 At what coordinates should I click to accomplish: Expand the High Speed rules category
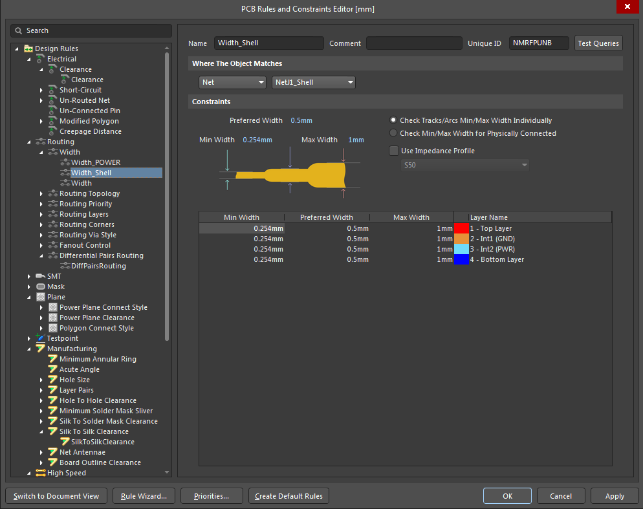coord(27,473)
